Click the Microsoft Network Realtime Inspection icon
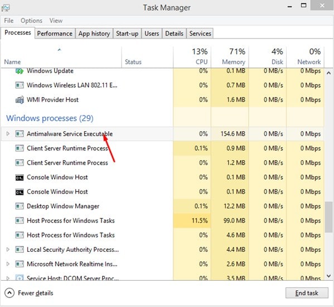This screenshot has width=334, height=307. tap(20, 264)
